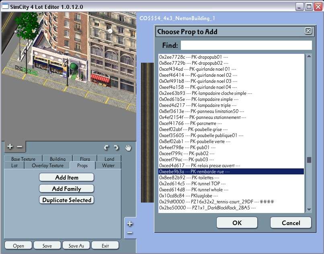Cancel the prop selection dialog
Screen dimensions: 324x254
(x=291, y=223)
